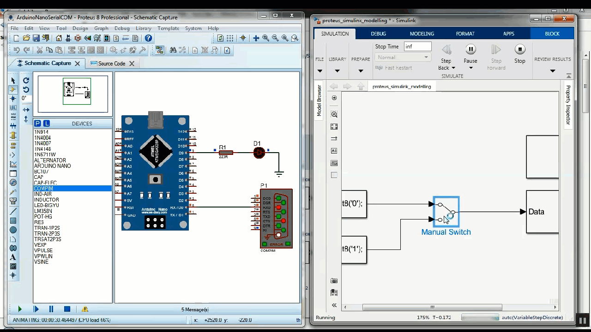The width and height of the screenshot is (591, 332).
Task: Click the Cut scissors icon in Proteus
Action: [x=40, y=50]
